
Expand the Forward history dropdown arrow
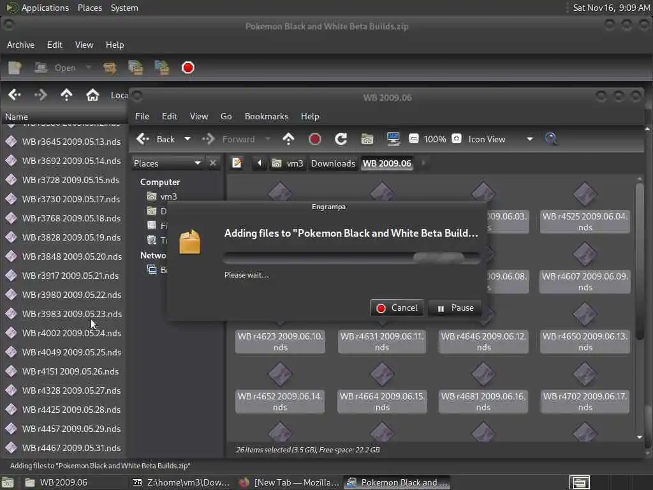[x=267, y=139]
